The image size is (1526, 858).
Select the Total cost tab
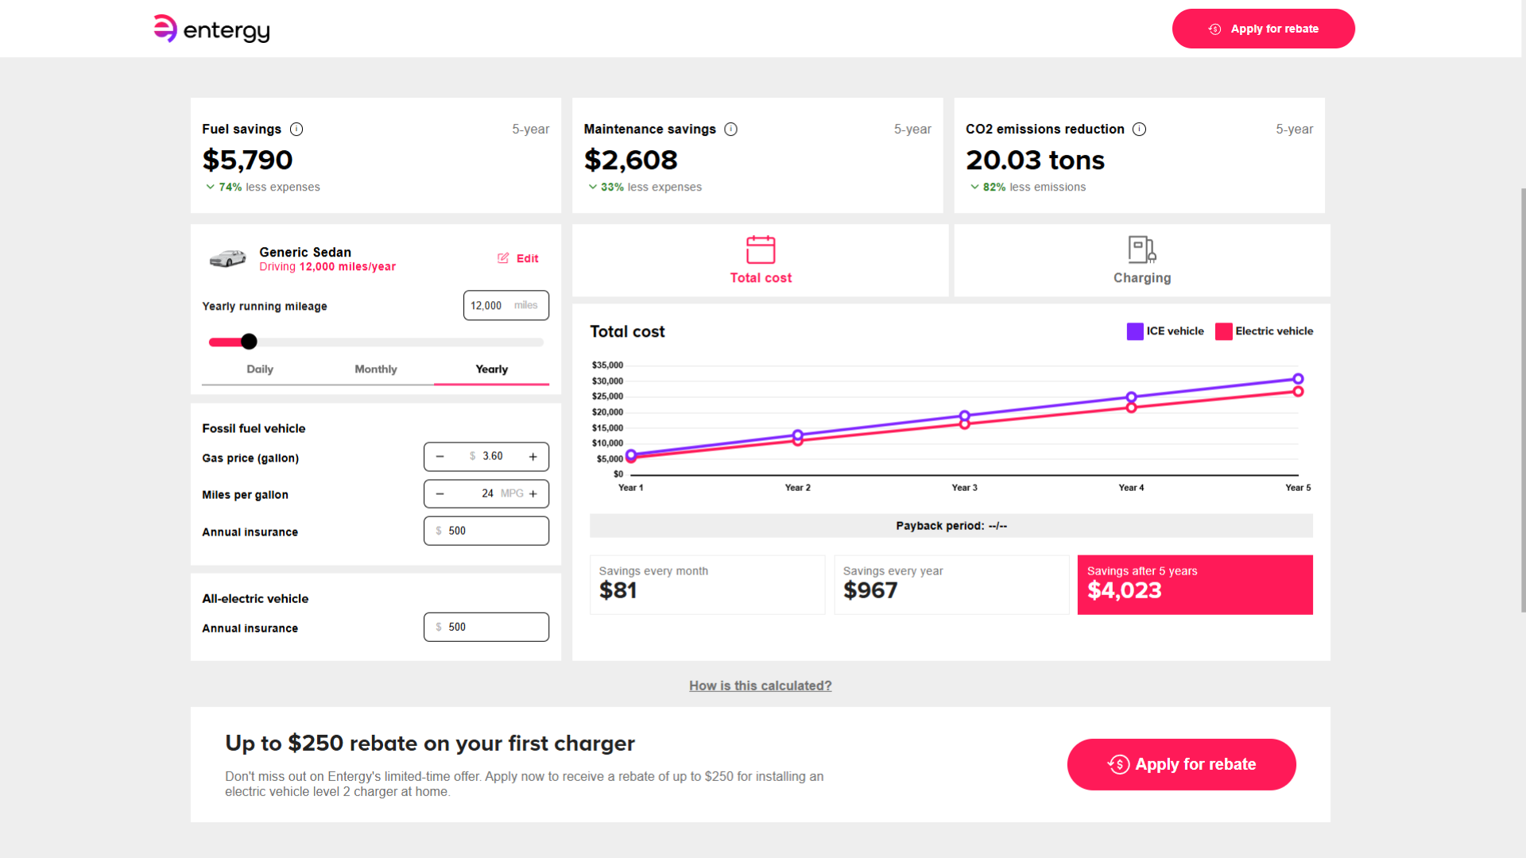pyautogui.click(x=761, y=261)
